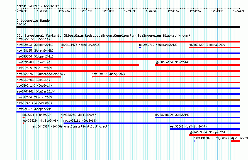248x160 pixels.
Task: Click the blue esv28745 gain bar
Action: 128,106
